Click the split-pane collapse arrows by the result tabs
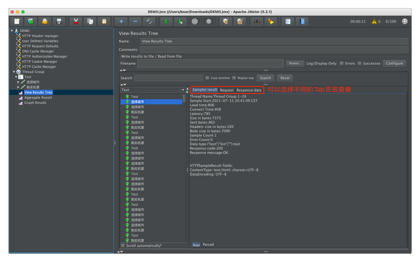Viewport: 420px width, 262px height. (187, 90)
